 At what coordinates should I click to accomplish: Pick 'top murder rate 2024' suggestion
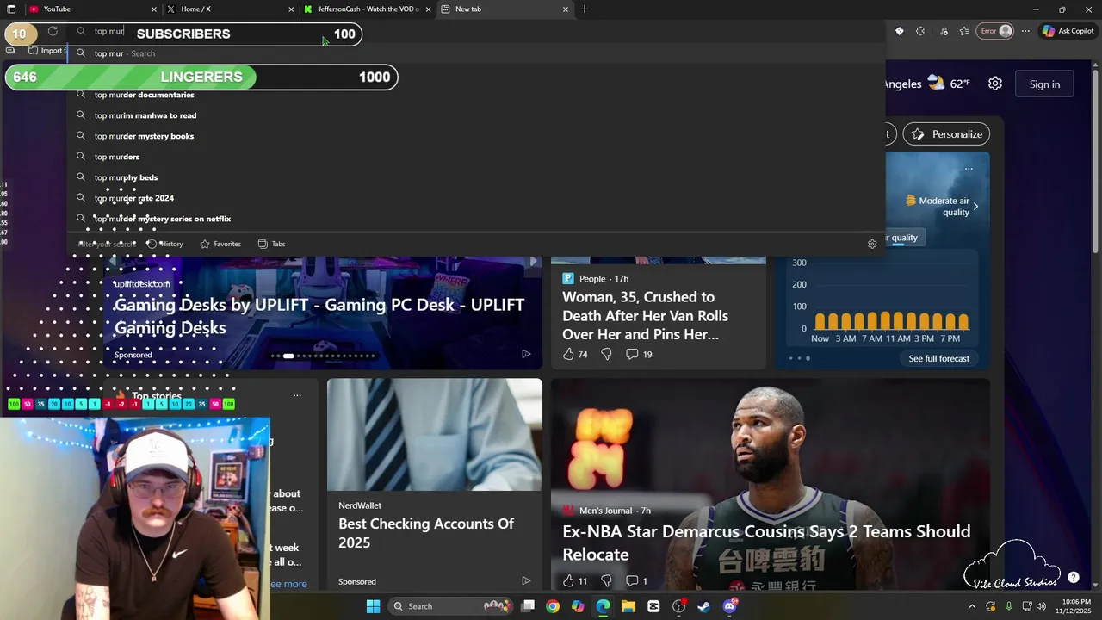pos(476,198)
